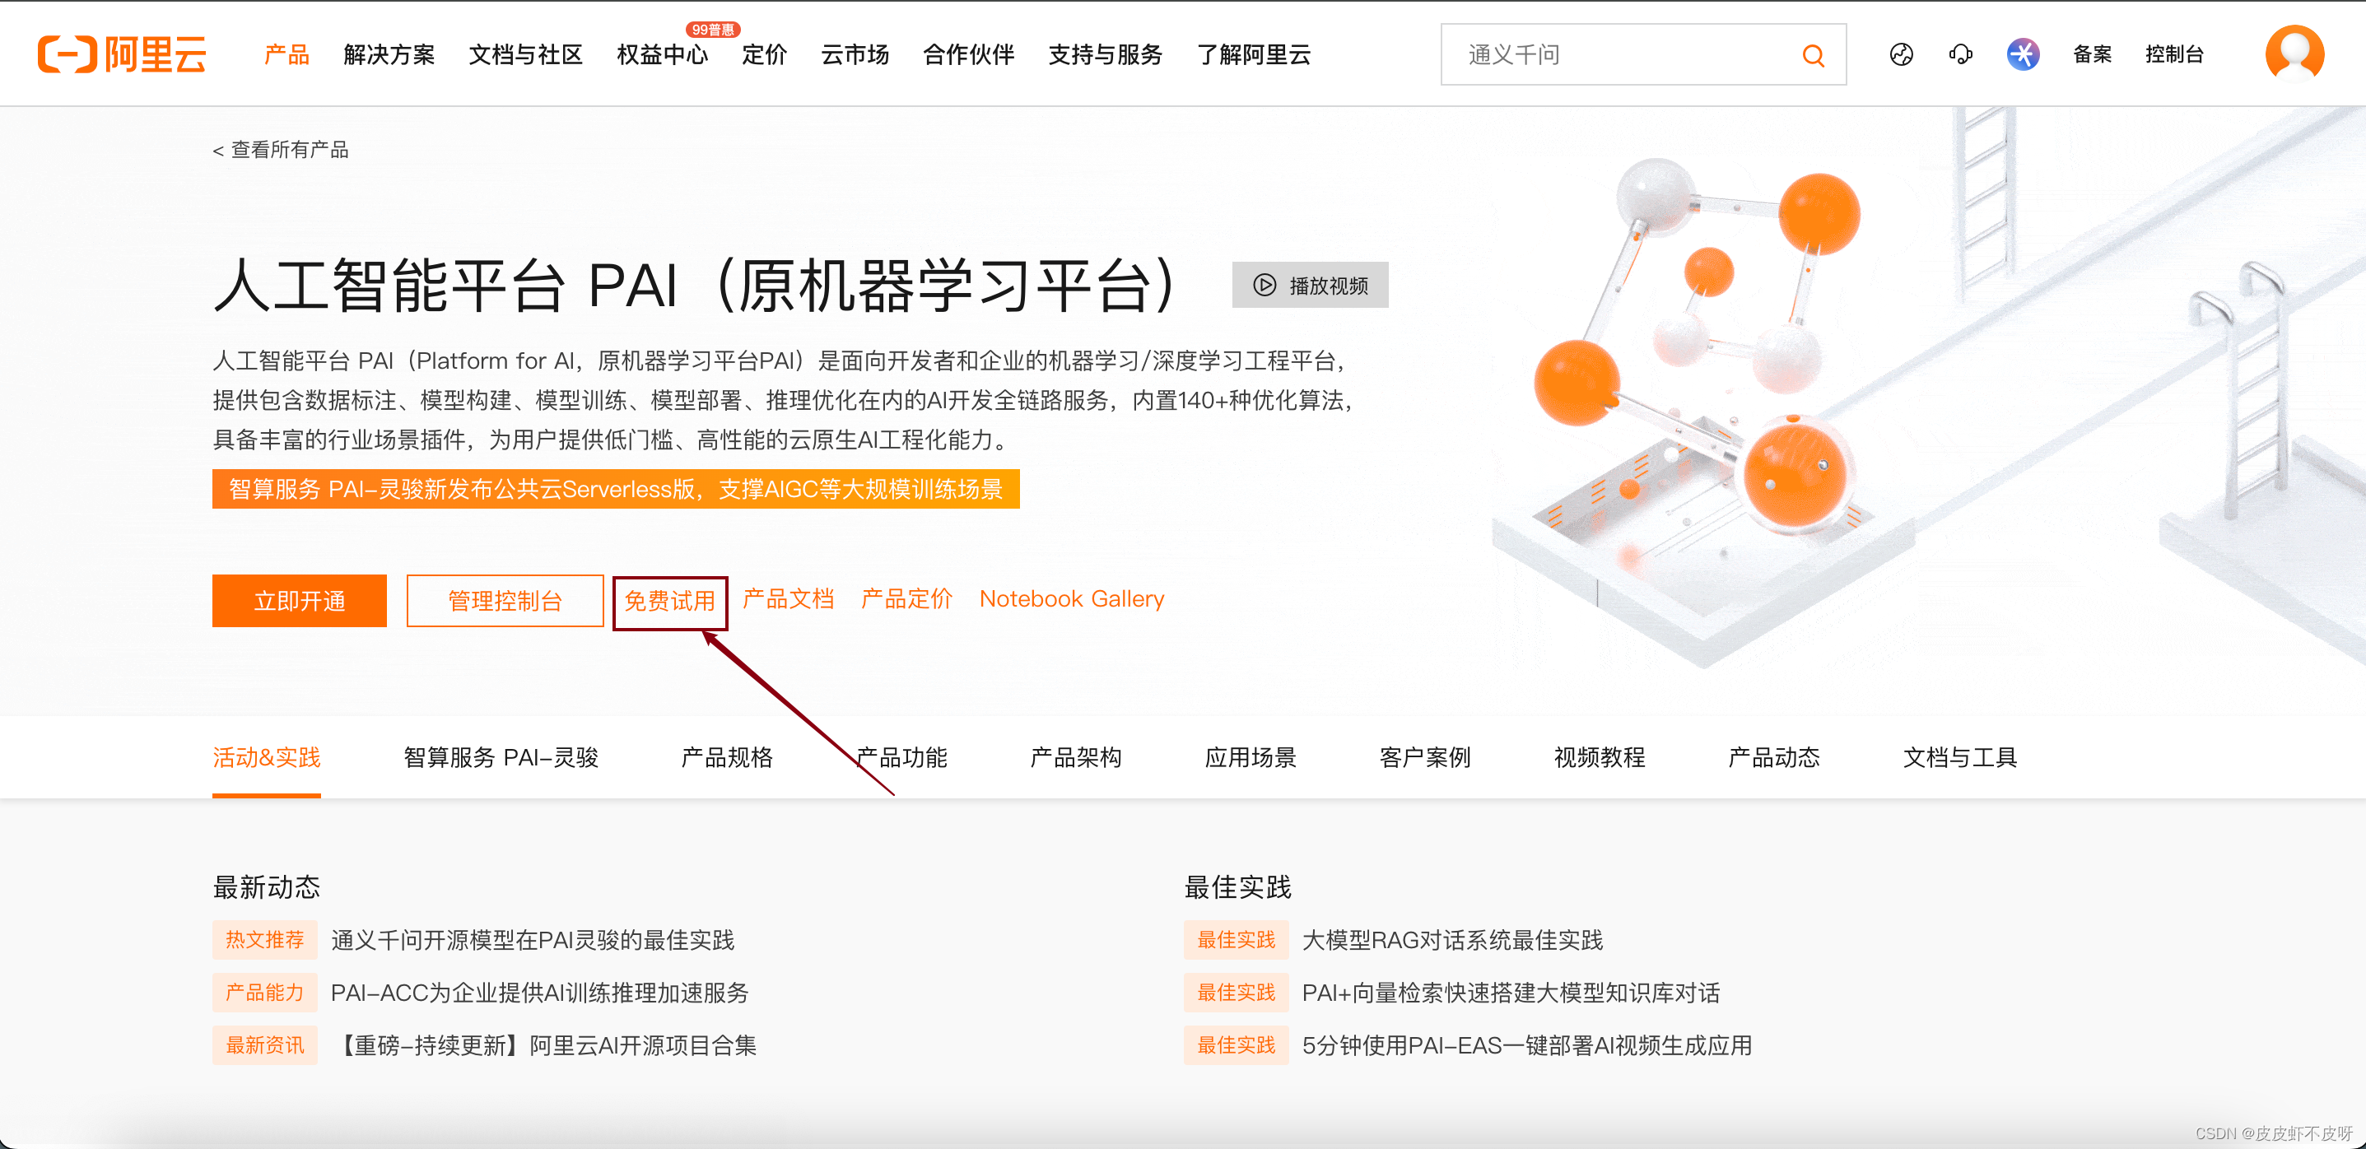The height and width of the screenshot is (1149, 2366).
Task: Open the 合作伙伴 menu
Action: pyautogui.click(x=968, y=55)
